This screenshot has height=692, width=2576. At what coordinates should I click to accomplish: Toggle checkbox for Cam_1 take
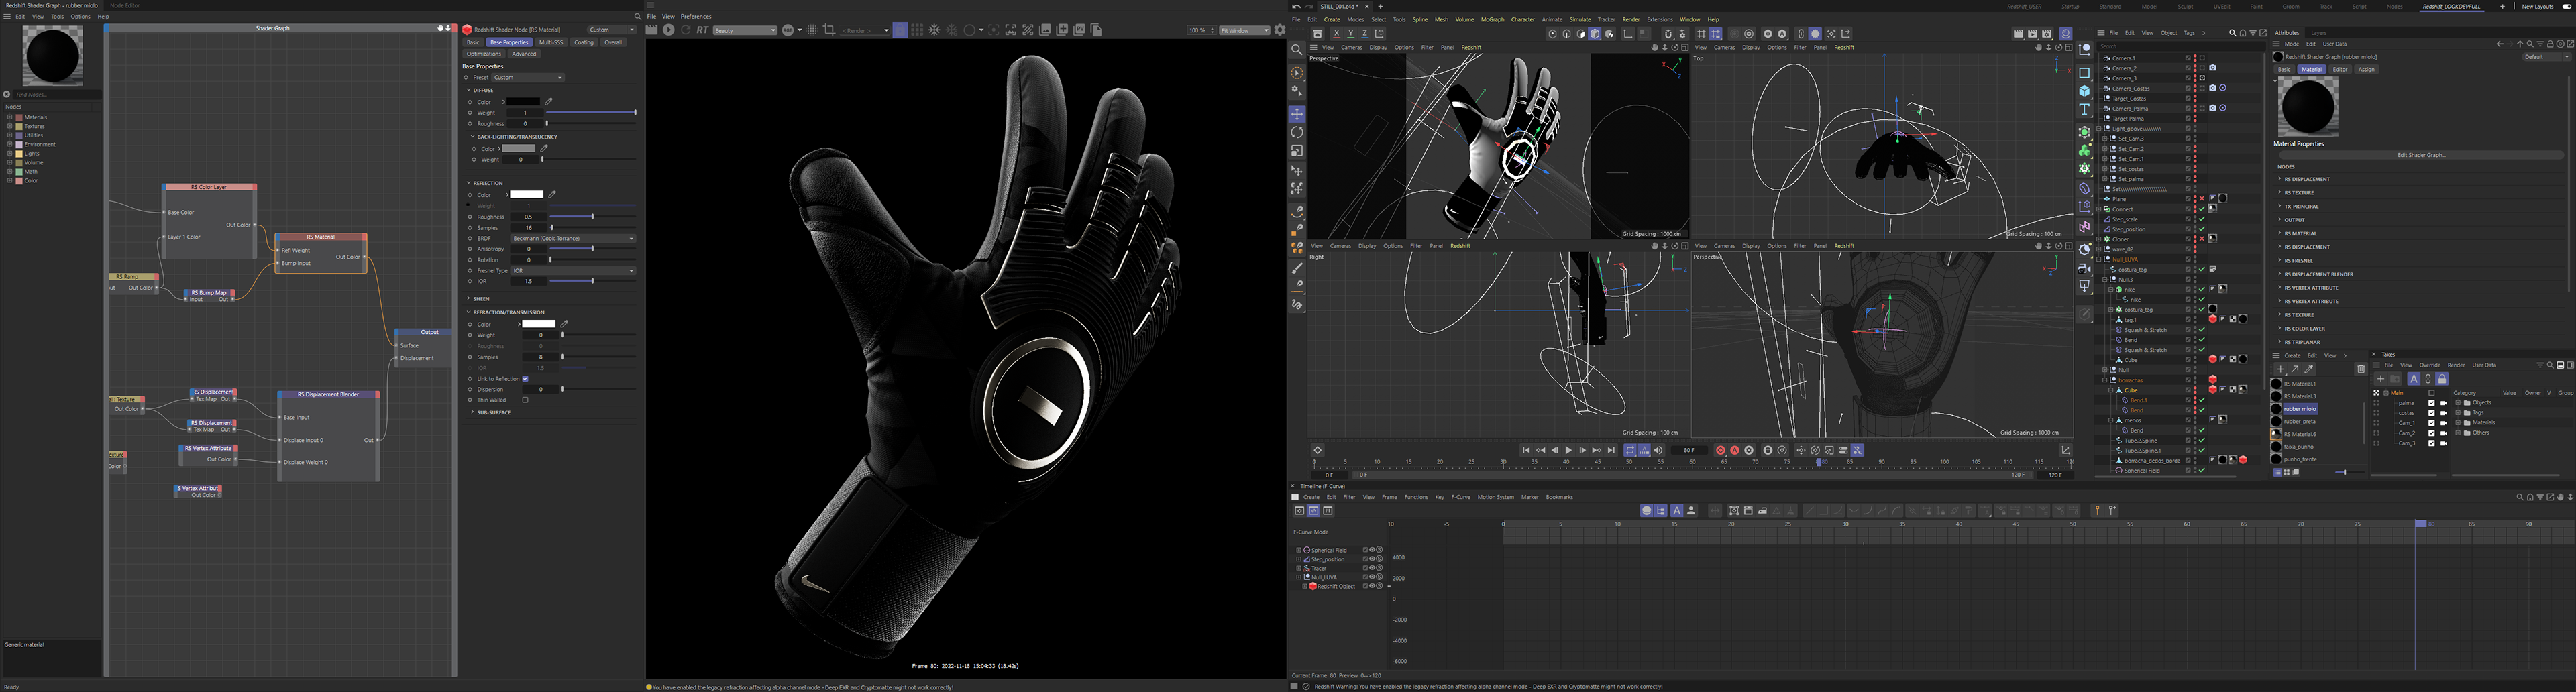point(2432,423)
